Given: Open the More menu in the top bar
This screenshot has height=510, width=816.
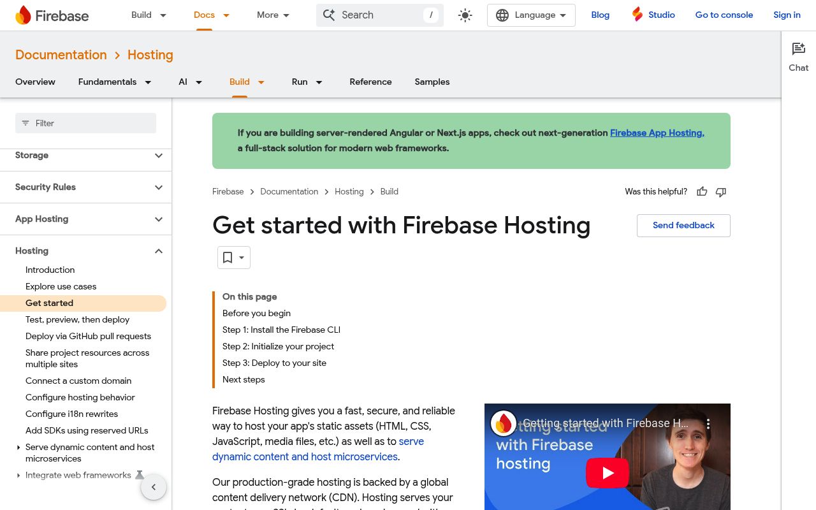Looking at the screenshot, I should (x=273, y=15).
